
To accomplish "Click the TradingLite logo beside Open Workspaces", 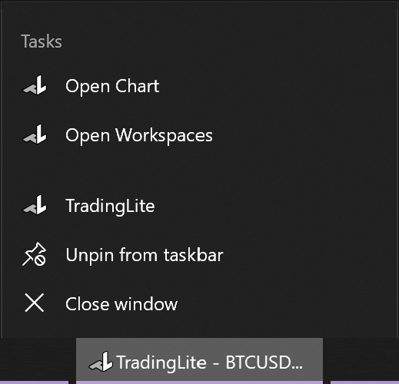I will [x=35, y=134].
